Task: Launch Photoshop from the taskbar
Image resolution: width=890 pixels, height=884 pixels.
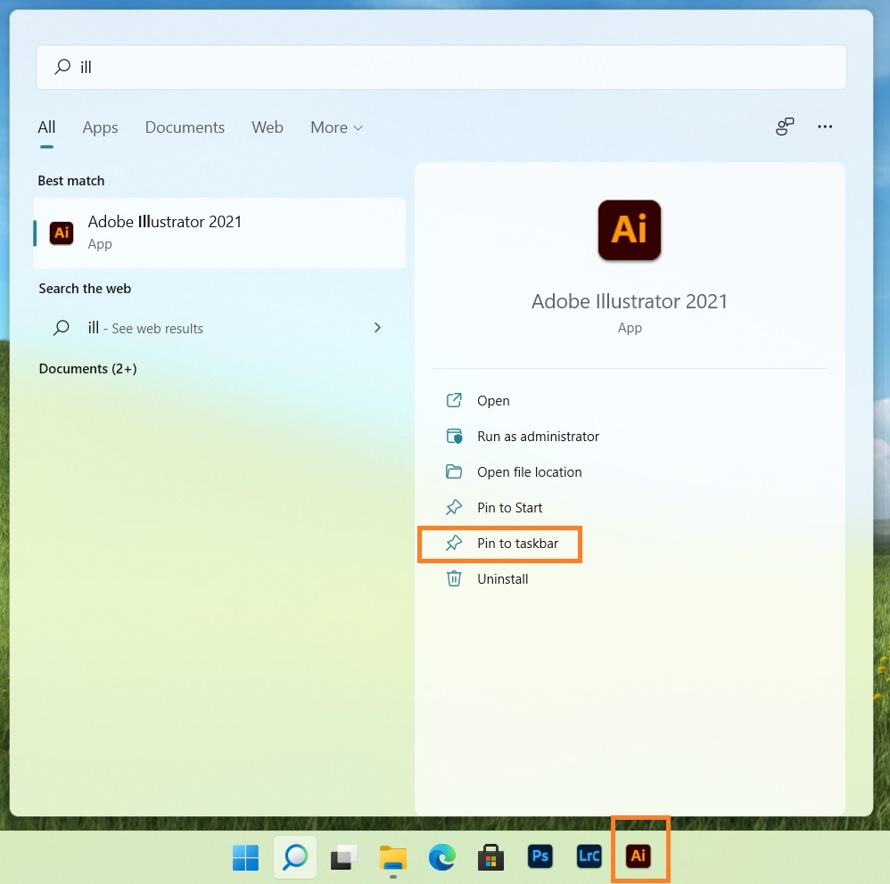Action: pyautogui.click(x=540, y=855)
